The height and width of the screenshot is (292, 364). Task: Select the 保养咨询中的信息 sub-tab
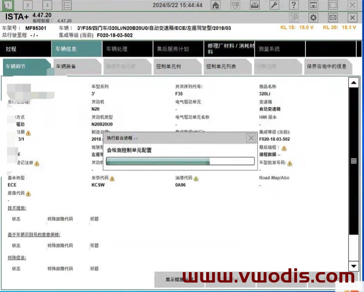click(328, 67)
